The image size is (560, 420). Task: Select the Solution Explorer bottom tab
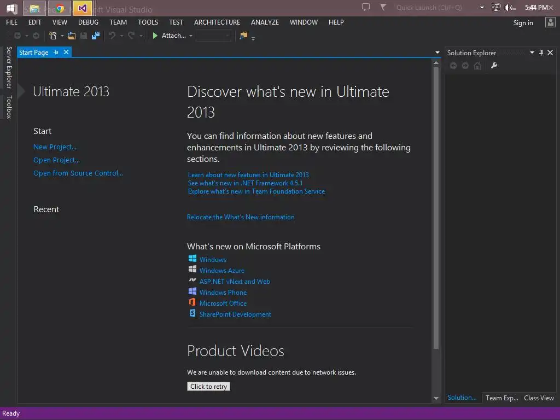coord(462,398)
